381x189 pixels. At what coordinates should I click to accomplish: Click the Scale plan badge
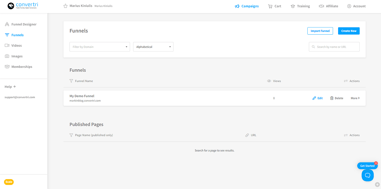click(x=9, y=182)
